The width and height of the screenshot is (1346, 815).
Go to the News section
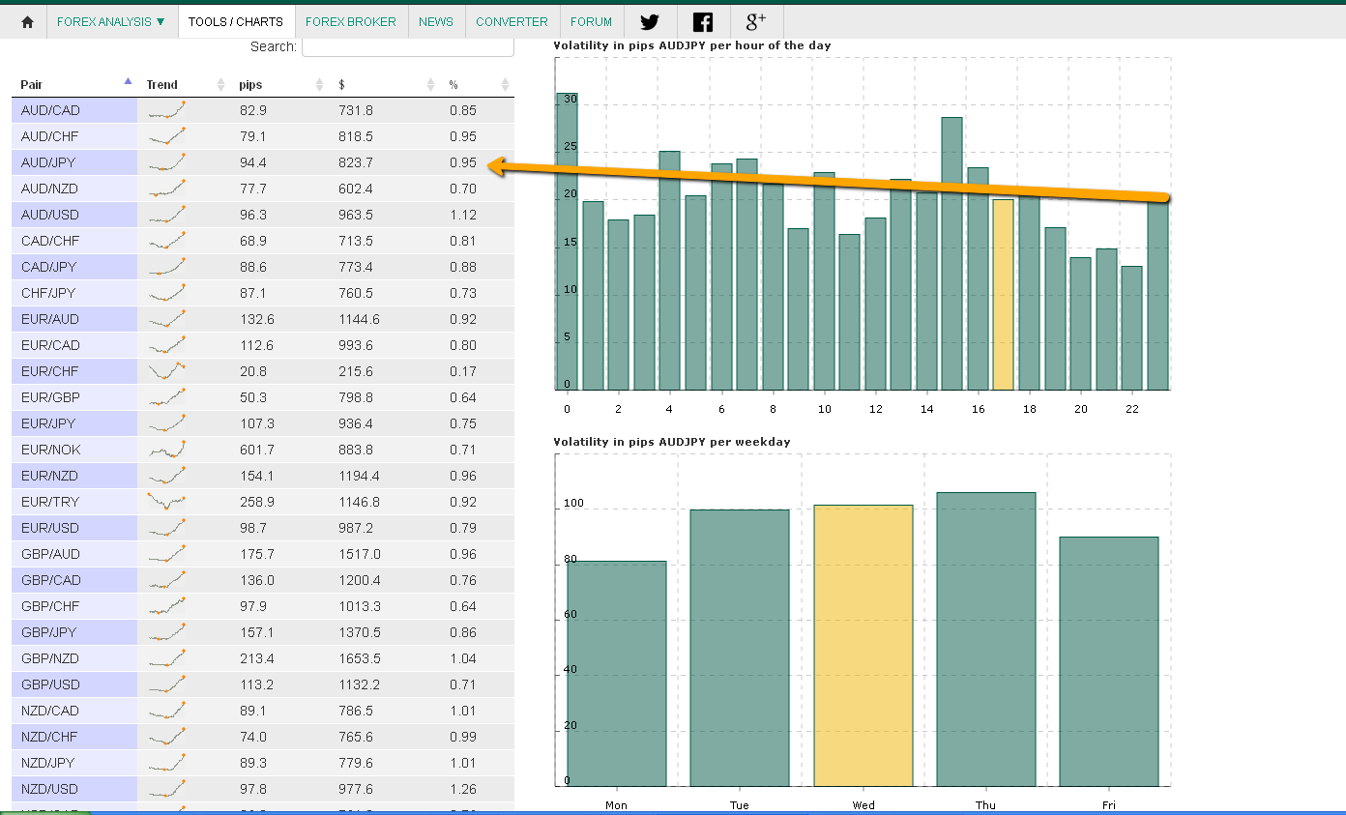pos(436,21)
